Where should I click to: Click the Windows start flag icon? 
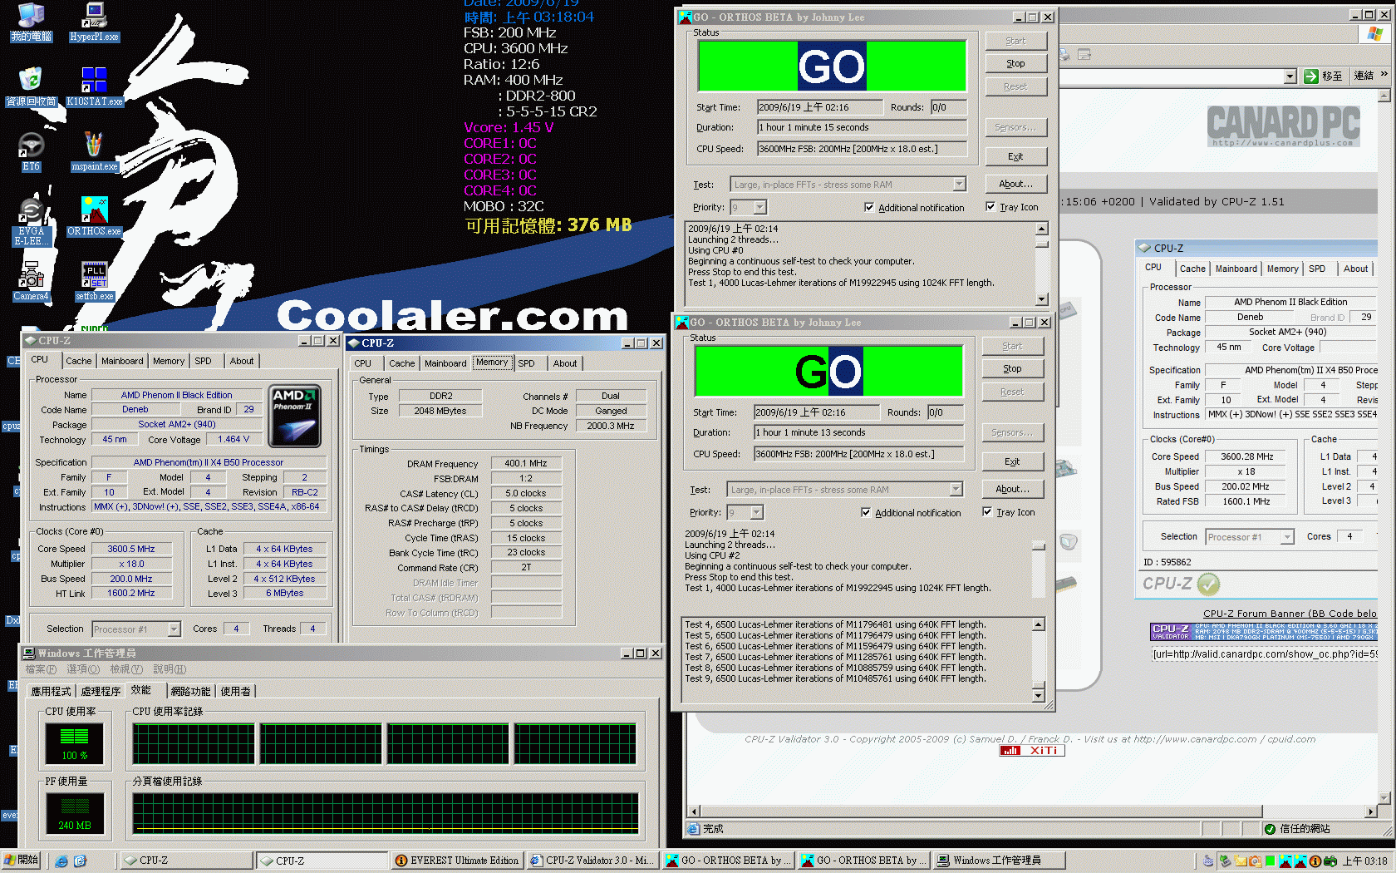point(10,860)
